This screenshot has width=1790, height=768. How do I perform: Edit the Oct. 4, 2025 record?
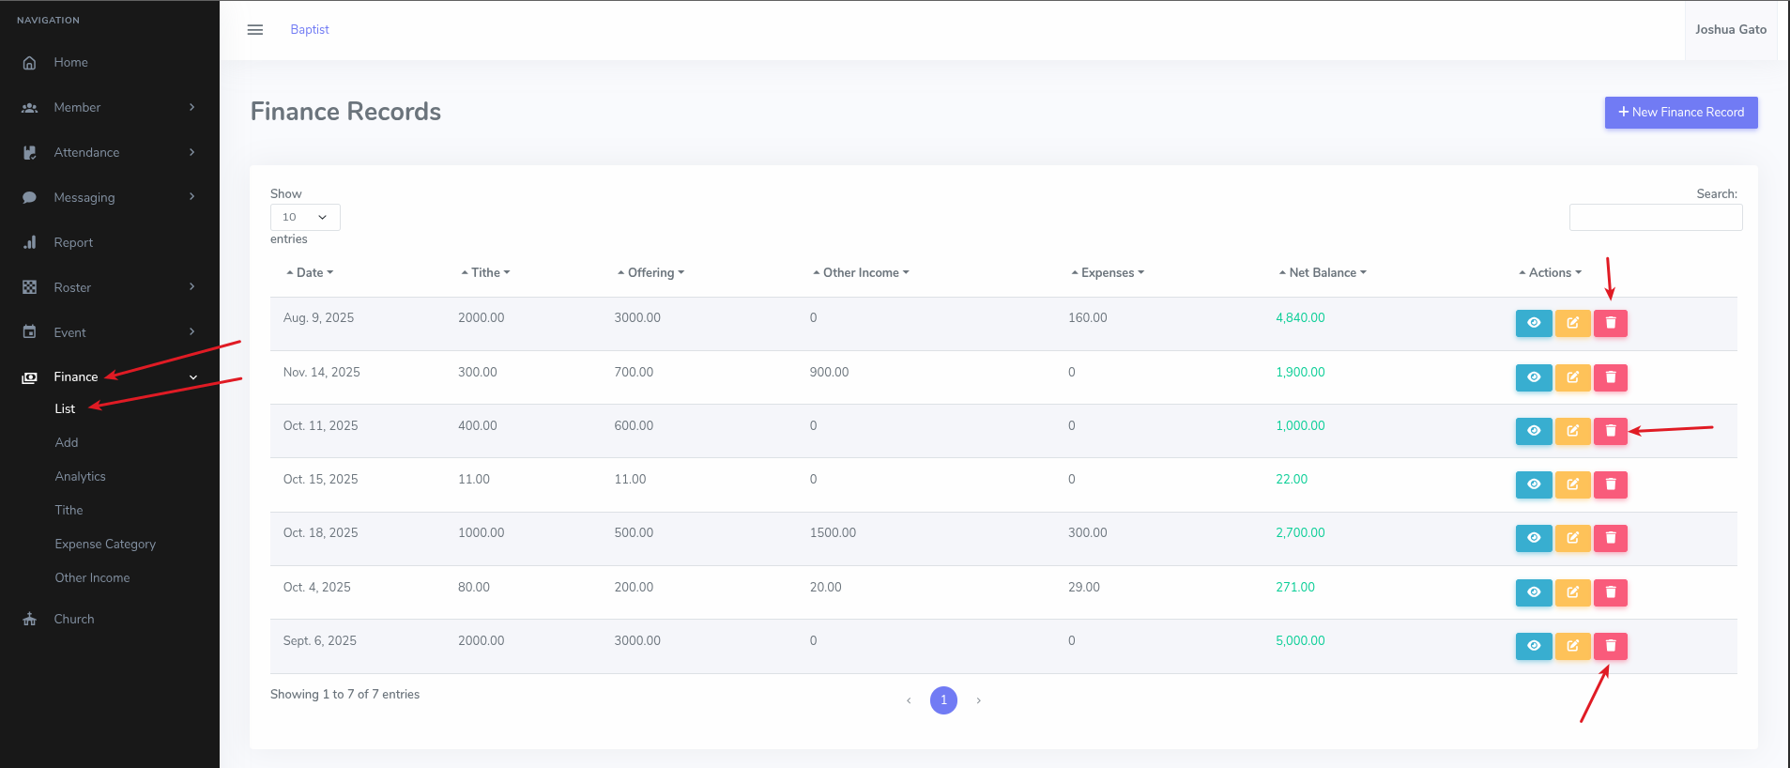tap(1572, 592)
